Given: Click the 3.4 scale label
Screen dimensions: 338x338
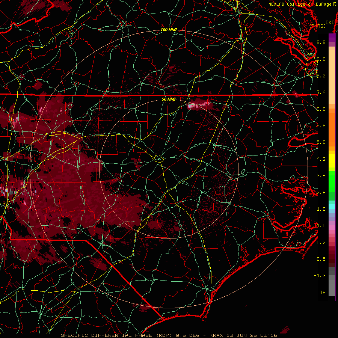Looking at the screenshot, I should 321,176.
